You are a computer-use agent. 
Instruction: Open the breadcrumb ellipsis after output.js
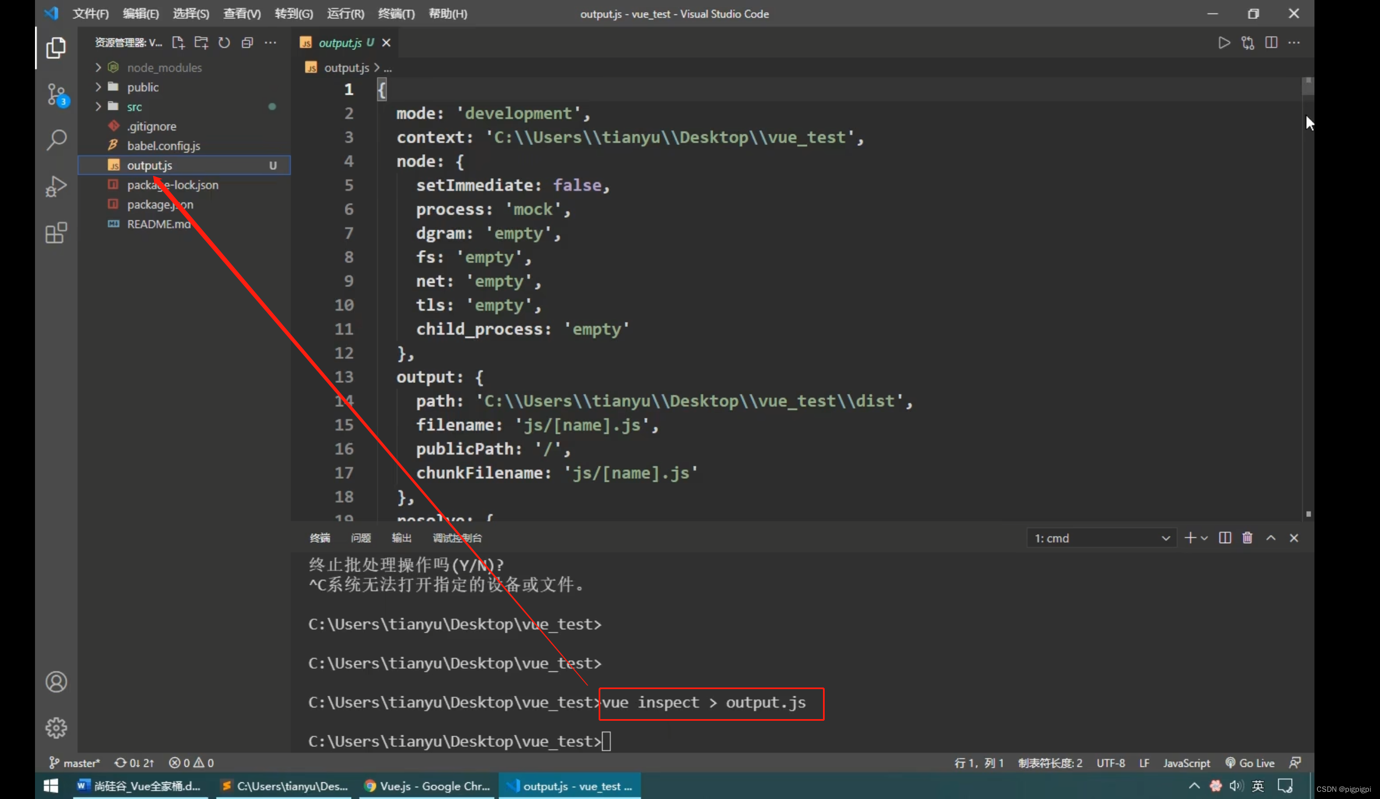[388, 68]
